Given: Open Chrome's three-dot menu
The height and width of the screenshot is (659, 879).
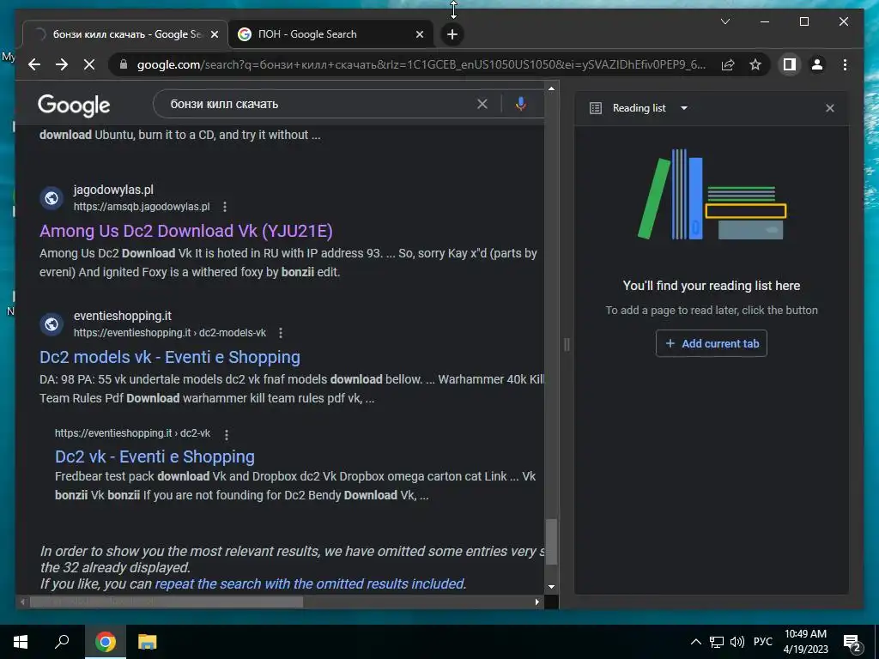Looking at the screenshot, I should [845, 65].
